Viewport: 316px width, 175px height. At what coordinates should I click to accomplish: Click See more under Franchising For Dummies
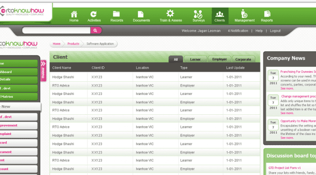coord(287,88)
